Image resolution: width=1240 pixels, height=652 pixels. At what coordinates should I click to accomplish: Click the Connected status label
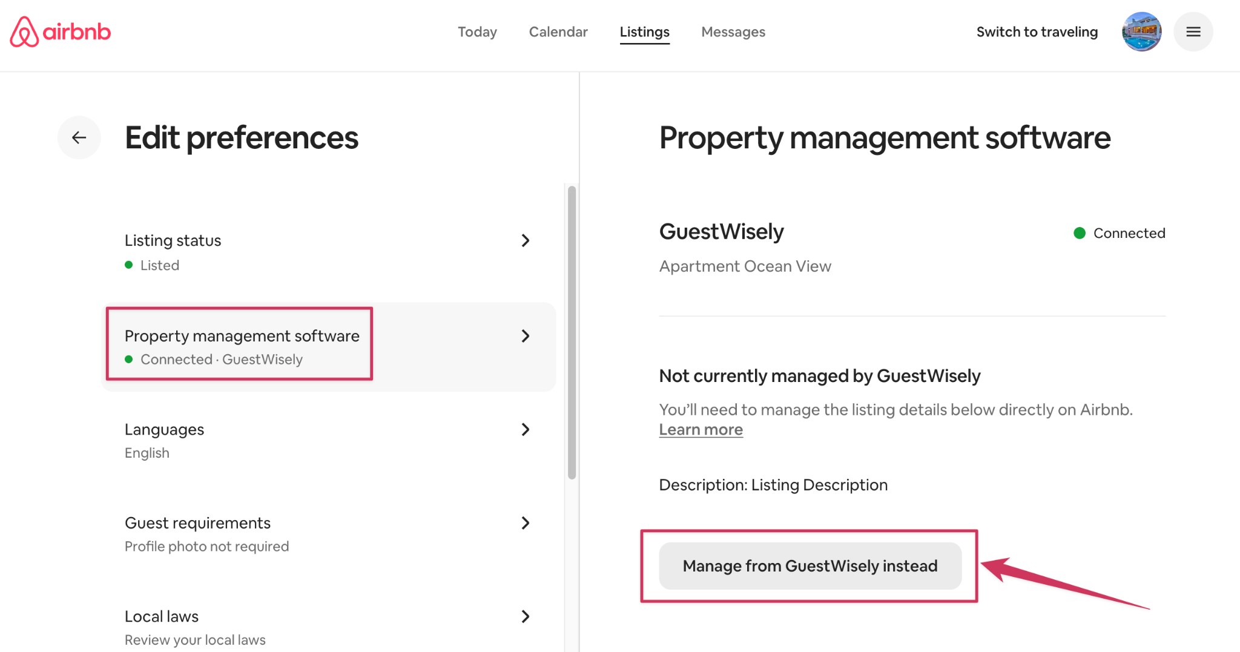point(1119,233)
